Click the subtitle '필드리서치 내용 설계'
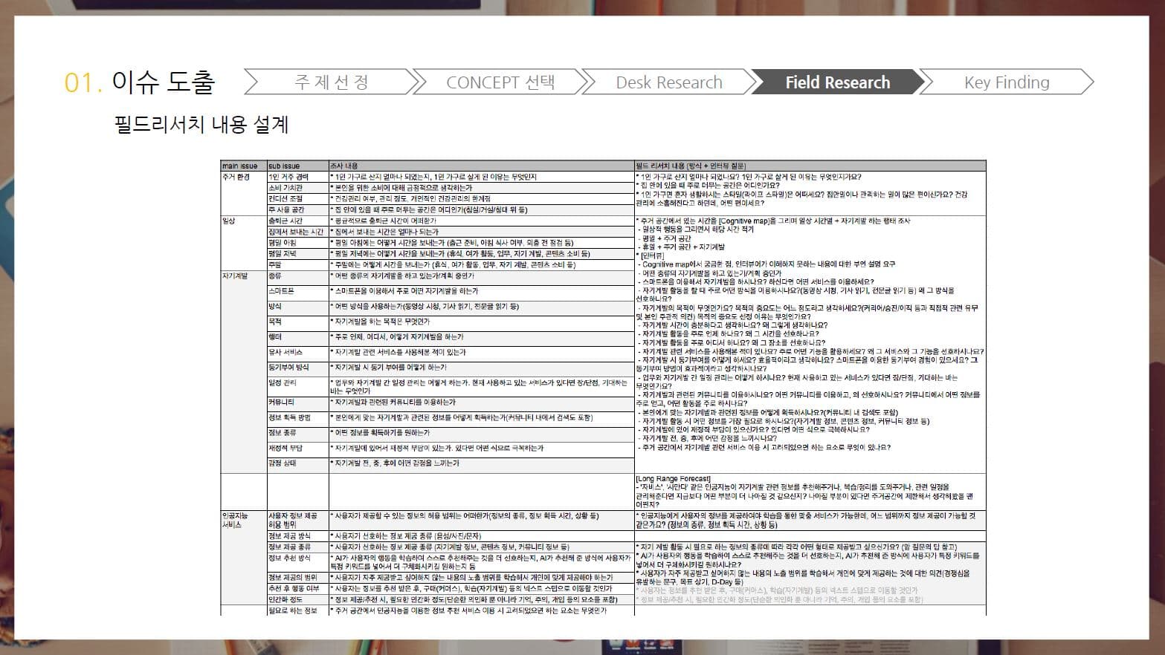 pyautogui.click(x=201, y=123)
